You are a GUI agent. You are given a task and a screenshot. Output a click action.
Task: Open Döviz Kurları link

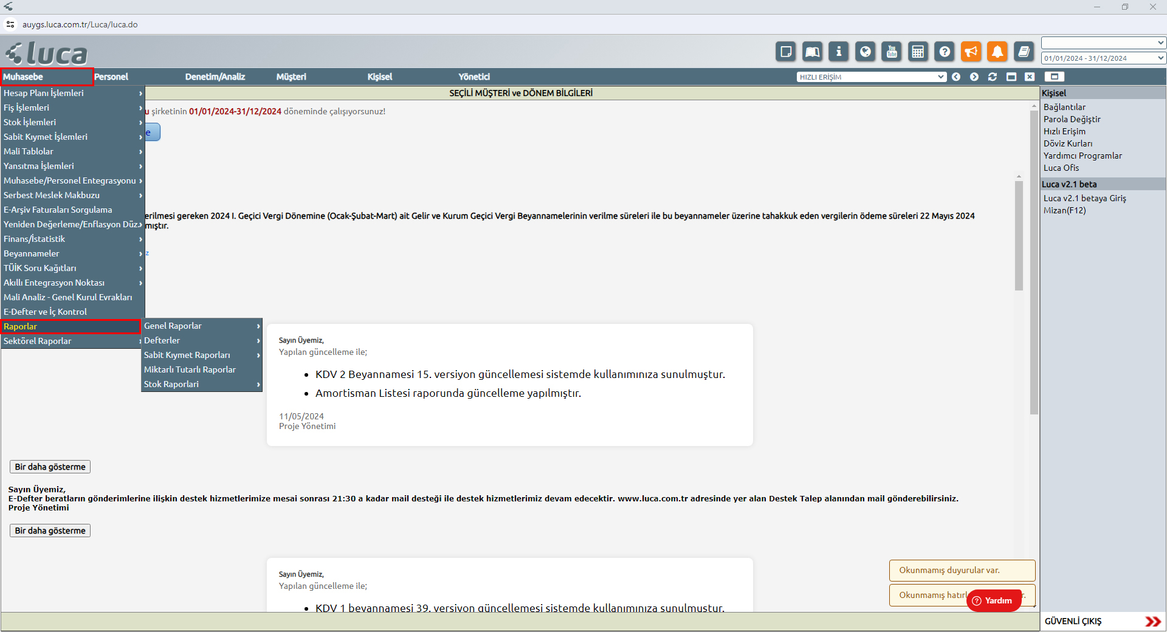(x=1067, y=143)
